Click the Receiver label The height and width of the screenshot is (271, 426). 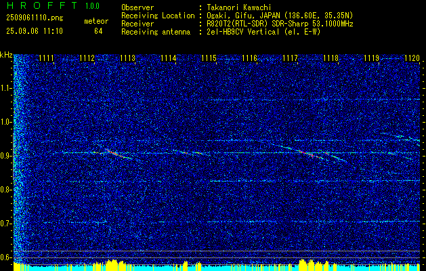click(137, 24)
